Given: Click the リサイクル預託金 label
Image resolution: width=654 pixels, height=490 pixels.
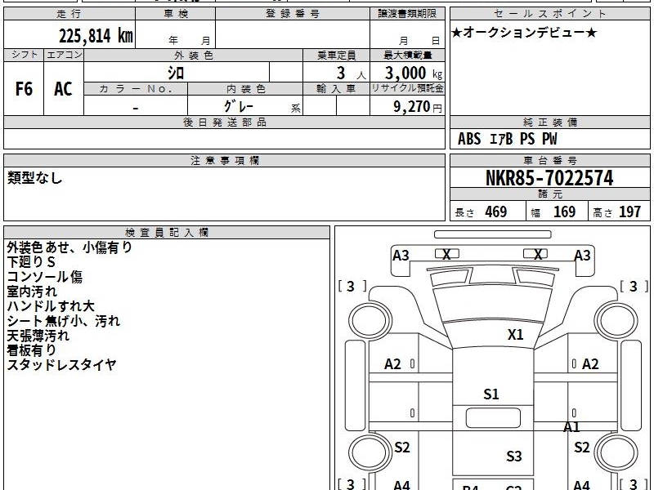Looking at the screenshot, I should pos(407,88).
